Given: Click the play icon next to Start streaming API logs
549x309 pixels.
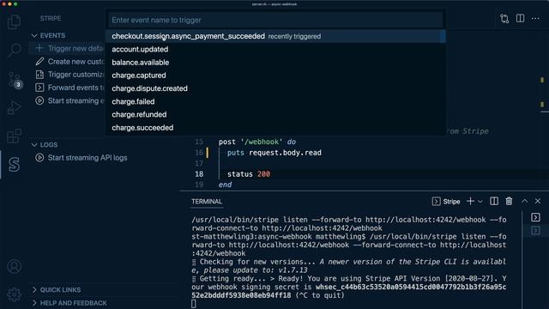Looking at the screenshot, I should (x=39, y=158).
